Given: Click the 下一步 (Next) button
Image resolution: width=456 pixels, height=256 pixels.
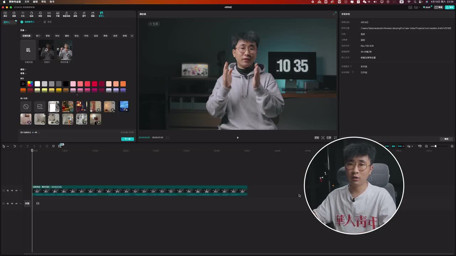Looking at the screenshot, I should pyautogui.click(x=128, y=139).
